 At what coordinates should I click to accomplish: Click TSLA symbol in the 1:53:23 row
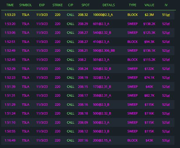tap(26, 15)
